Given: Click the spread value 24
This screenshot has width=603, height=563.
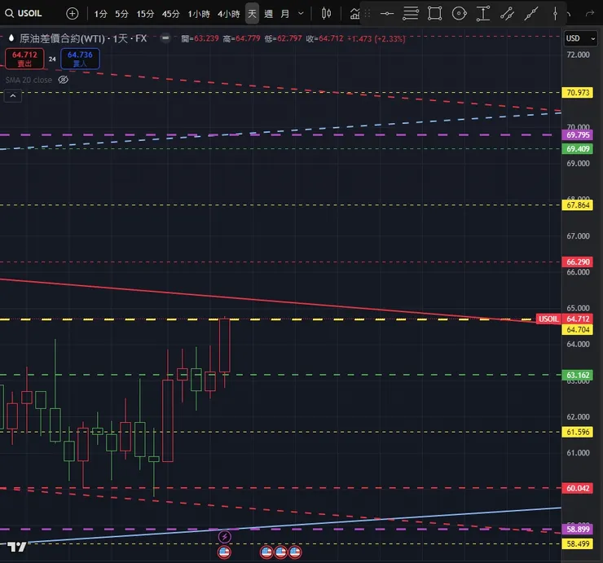Looking at the screenshot, I should 52,59.
